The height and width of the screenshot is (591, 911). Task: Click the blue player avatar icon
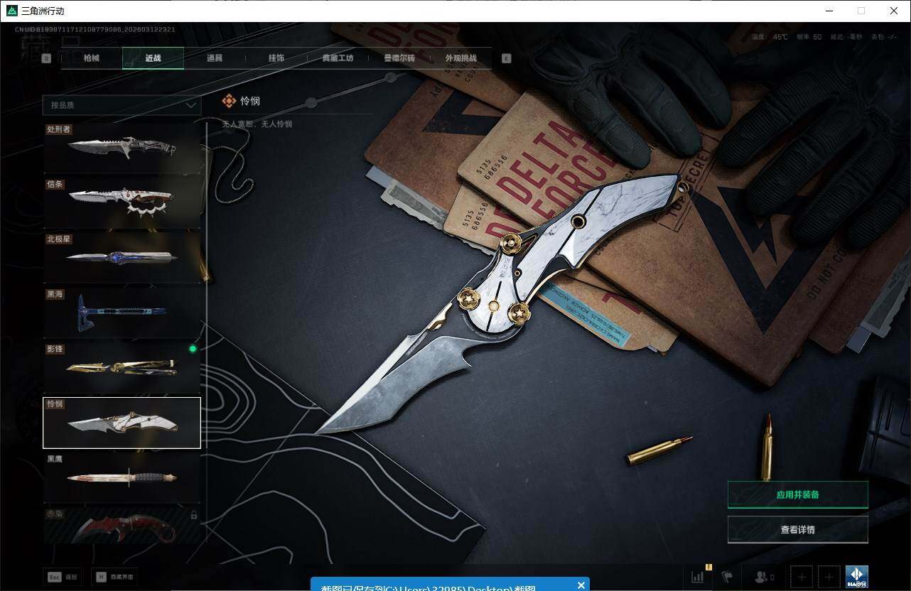pyautogui.click(x=856, y=576)
